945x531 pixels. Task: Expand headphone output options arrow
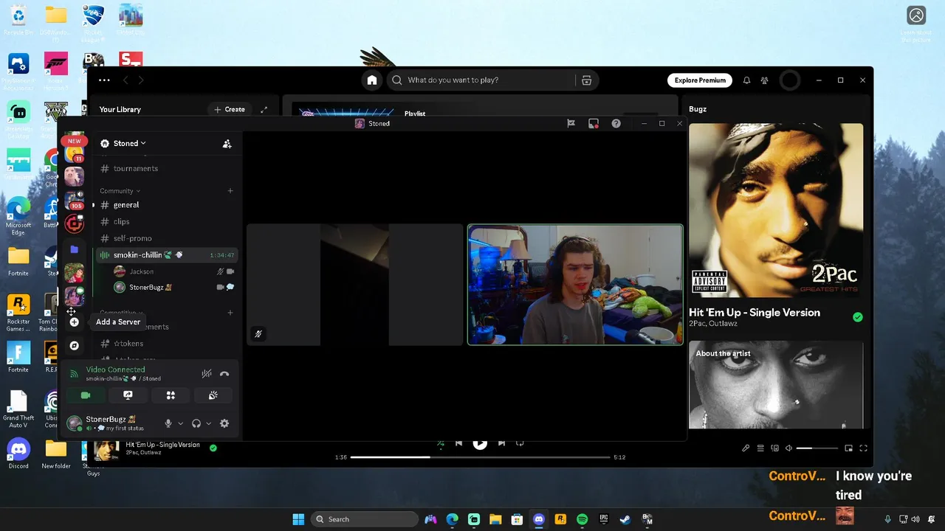pos(208,423)
